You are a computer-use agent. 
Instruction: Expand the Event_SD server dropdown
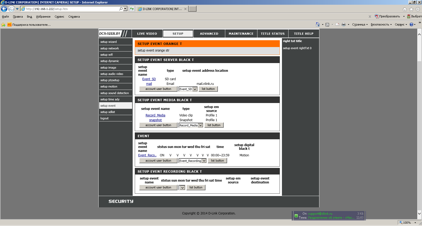click(x=195, y=89)
